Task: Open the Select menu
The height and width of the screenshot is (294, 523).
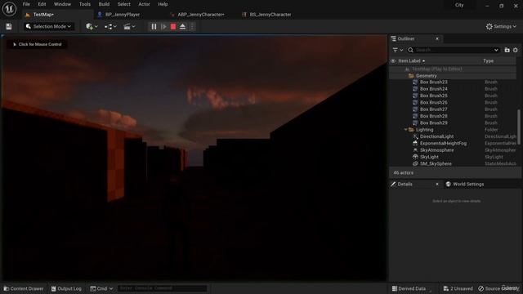Action: point(123,4)
